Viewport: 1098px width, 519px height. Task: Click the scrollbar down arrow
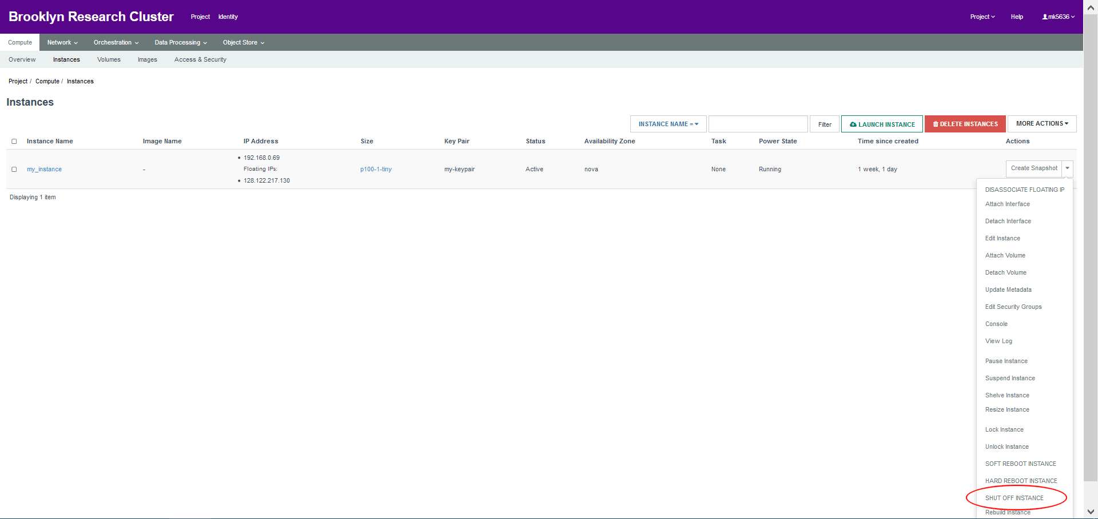point(1091,512)
